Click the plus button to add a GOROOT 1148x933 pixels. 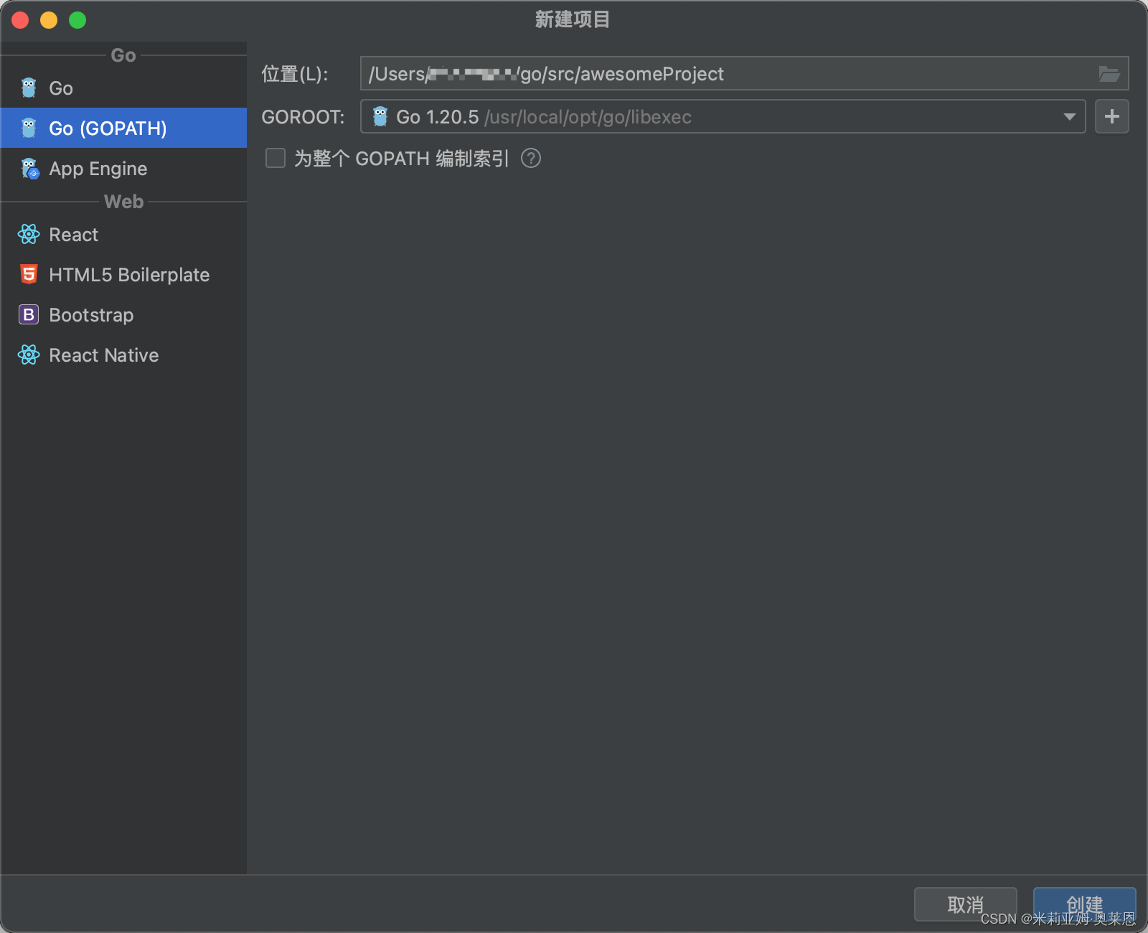pos(1111,116)
